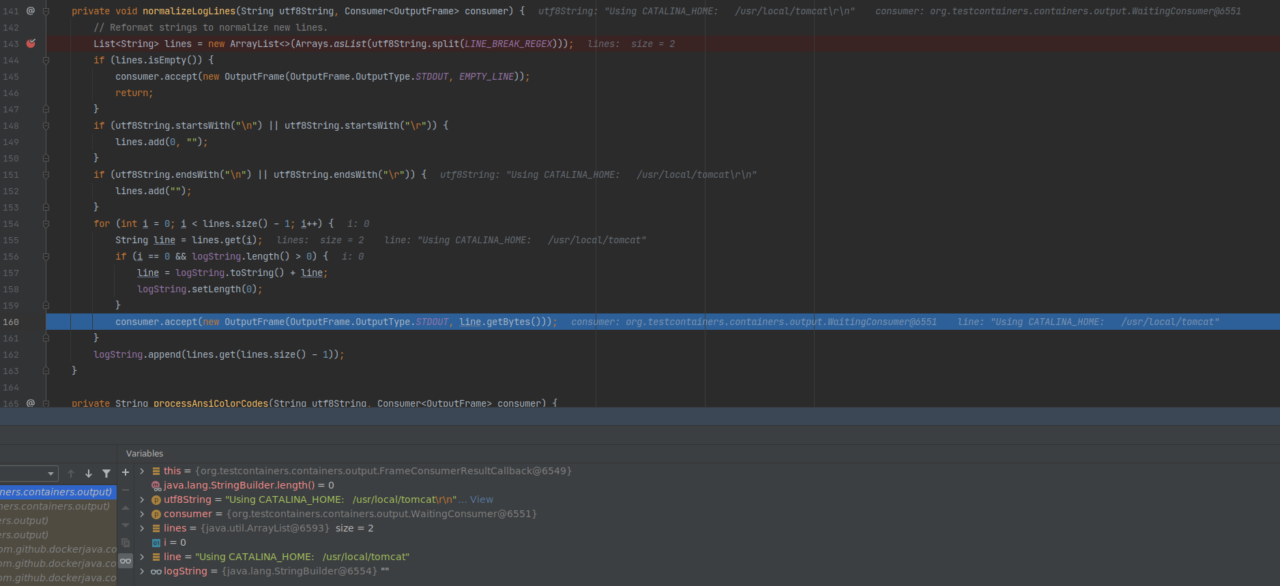Expand the 'this' variable node
Viewport: 1280px width, 586px height.
tap(142, 471)
